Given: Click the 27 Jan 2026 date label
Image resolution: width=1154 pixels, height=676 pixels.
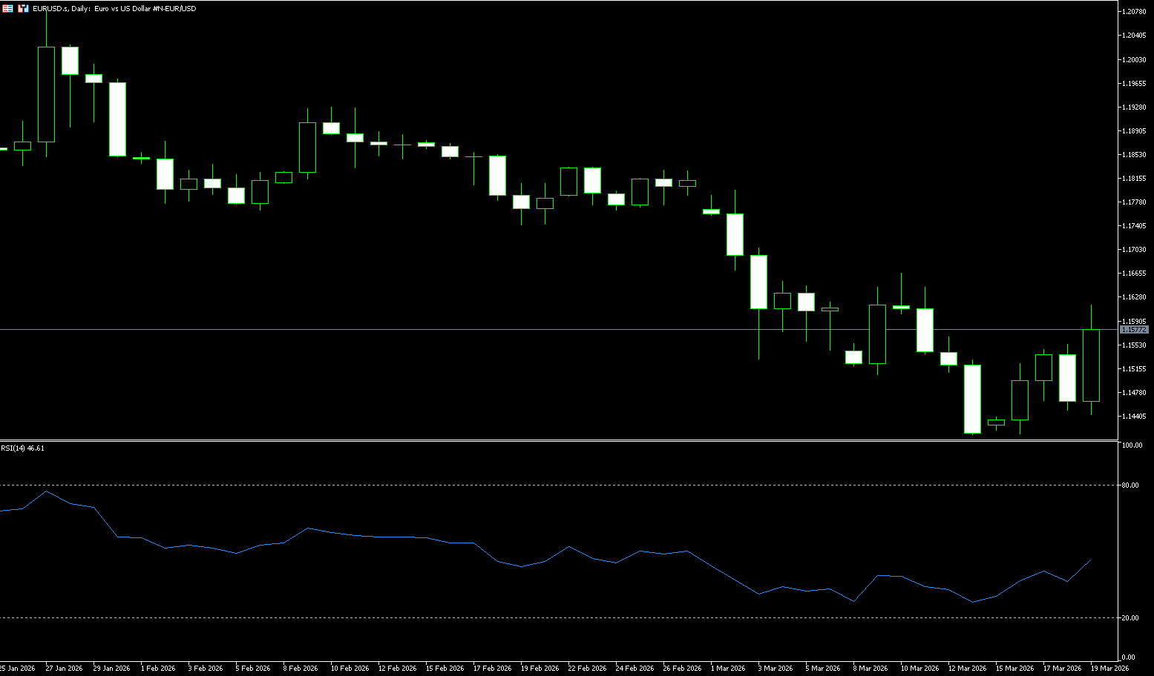Looking at the screenshot, I should tap(64, 669).
